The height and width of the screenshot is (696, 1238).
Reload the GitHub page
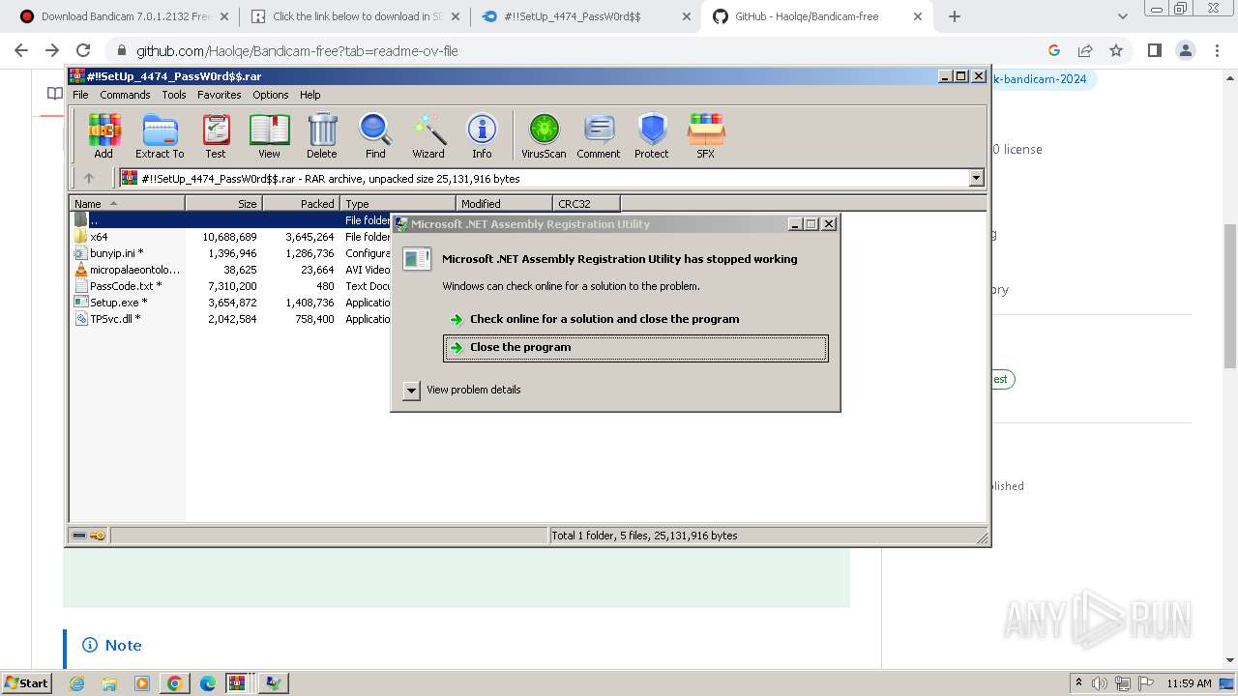coord(83,50)
